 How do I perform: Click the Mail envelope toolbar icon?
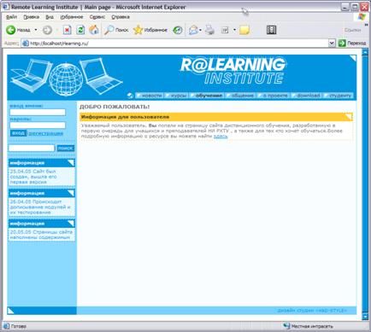193,30
